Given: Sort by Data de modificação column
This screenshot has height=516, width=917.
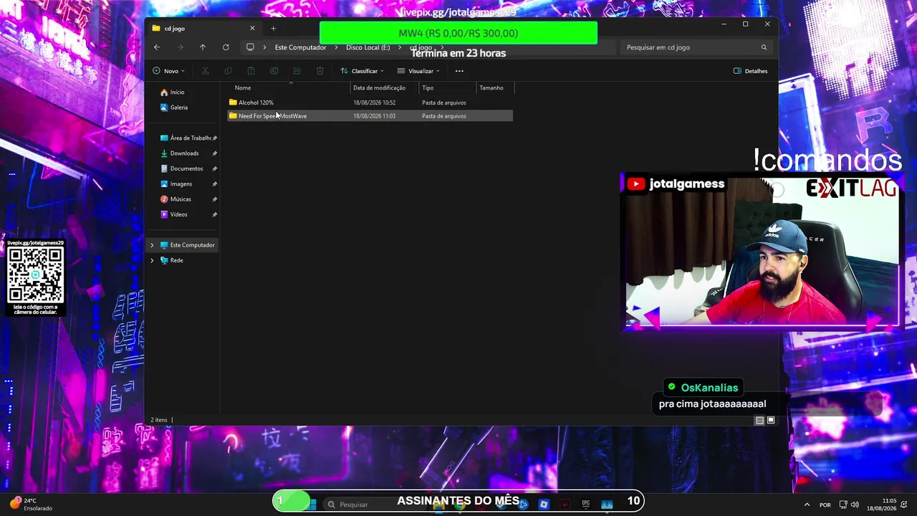Looking at the screenshot, I should pyautogui.click(x=385, y=87).
